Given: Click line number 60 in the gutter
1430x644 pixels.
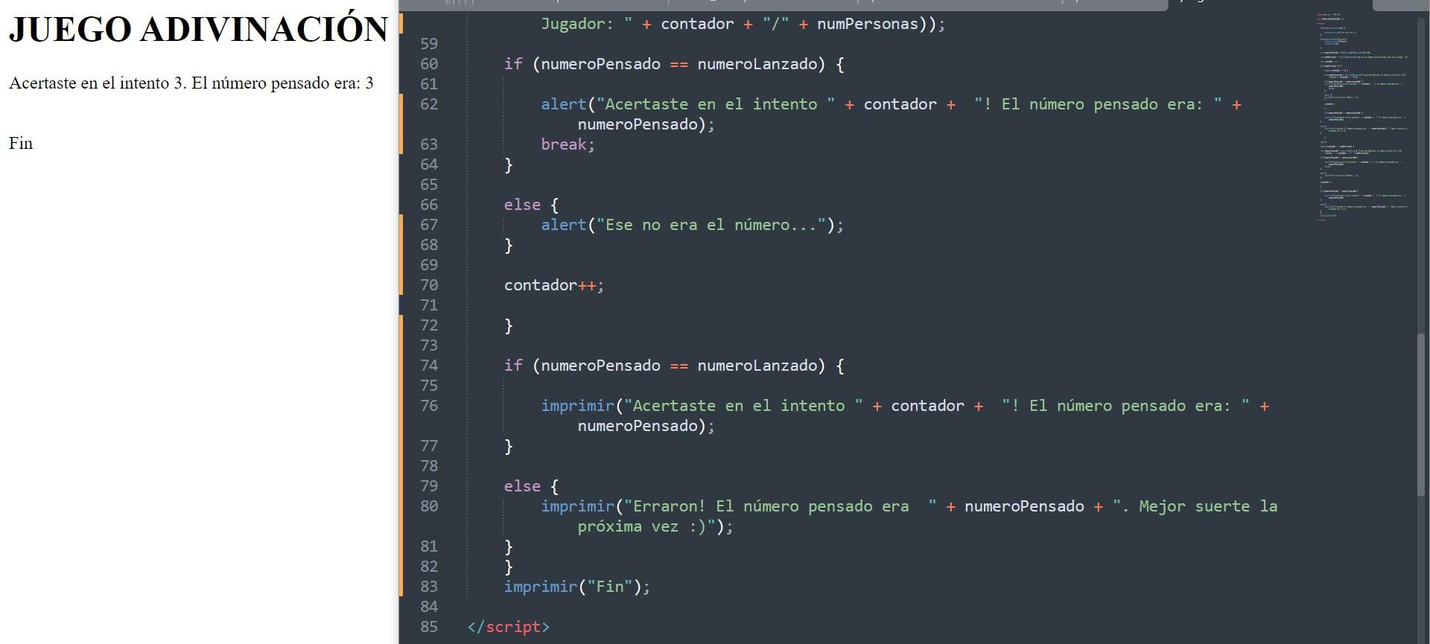Looking at the screenshot, I should tap(429, 64).
